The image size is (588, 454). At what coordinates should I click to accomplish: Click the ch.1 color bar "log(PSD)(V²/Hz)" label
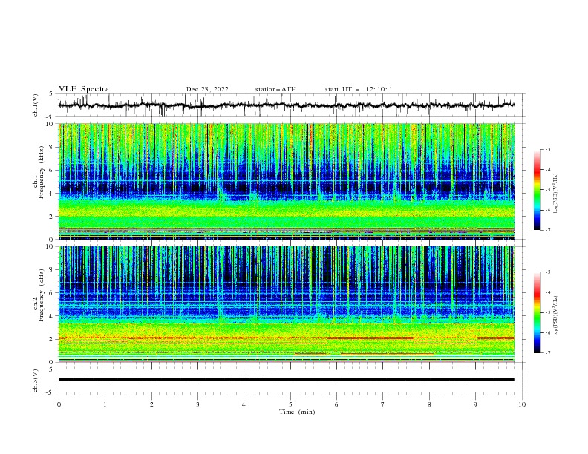555,194
